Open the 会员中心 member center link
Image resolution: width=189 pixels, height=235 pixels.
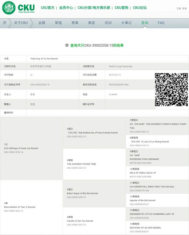[x=66, y=8]
